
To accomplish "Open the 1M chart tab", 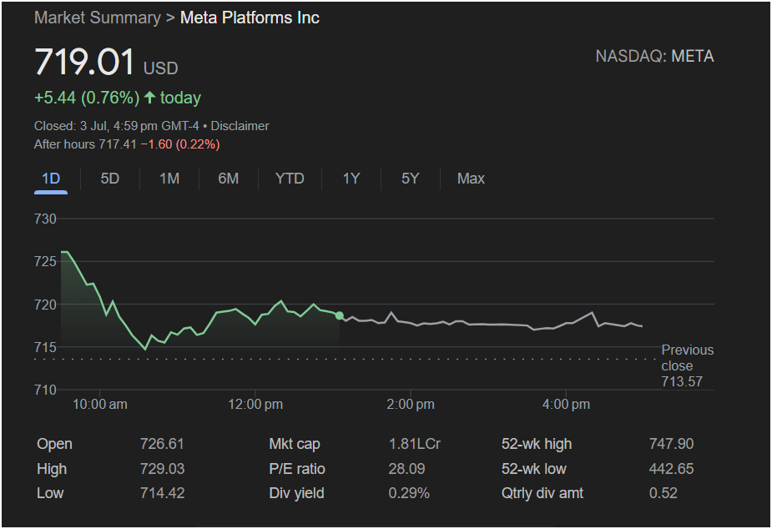I will 169,179.
